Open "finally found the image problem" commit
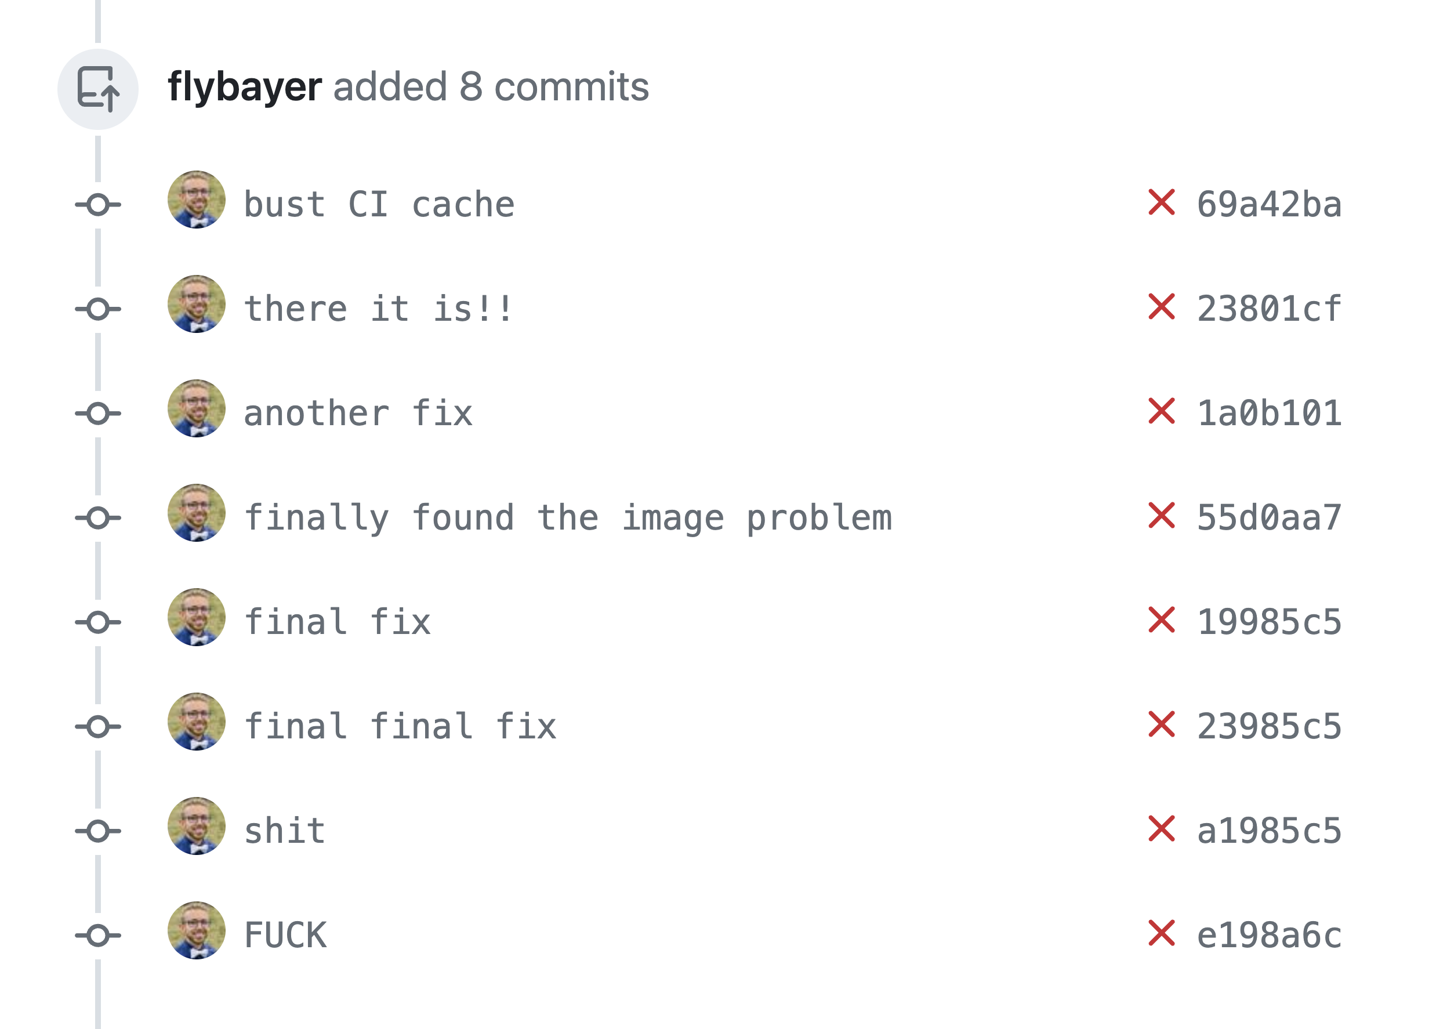1436x1029 pixels. click(568, 518)
